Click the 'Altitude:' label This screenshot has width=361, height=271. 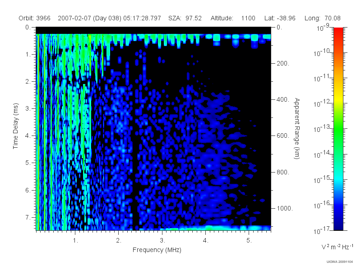point(222,18)
